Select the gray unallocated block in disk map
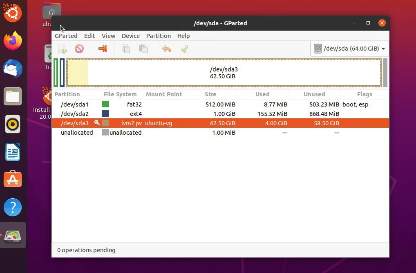 tap(385, 73)
